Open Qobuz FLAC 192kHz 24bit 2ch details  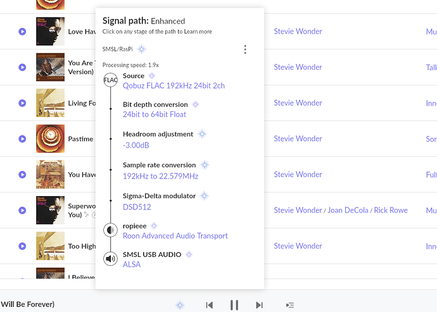pyautogui.click(x=174, y=86)
